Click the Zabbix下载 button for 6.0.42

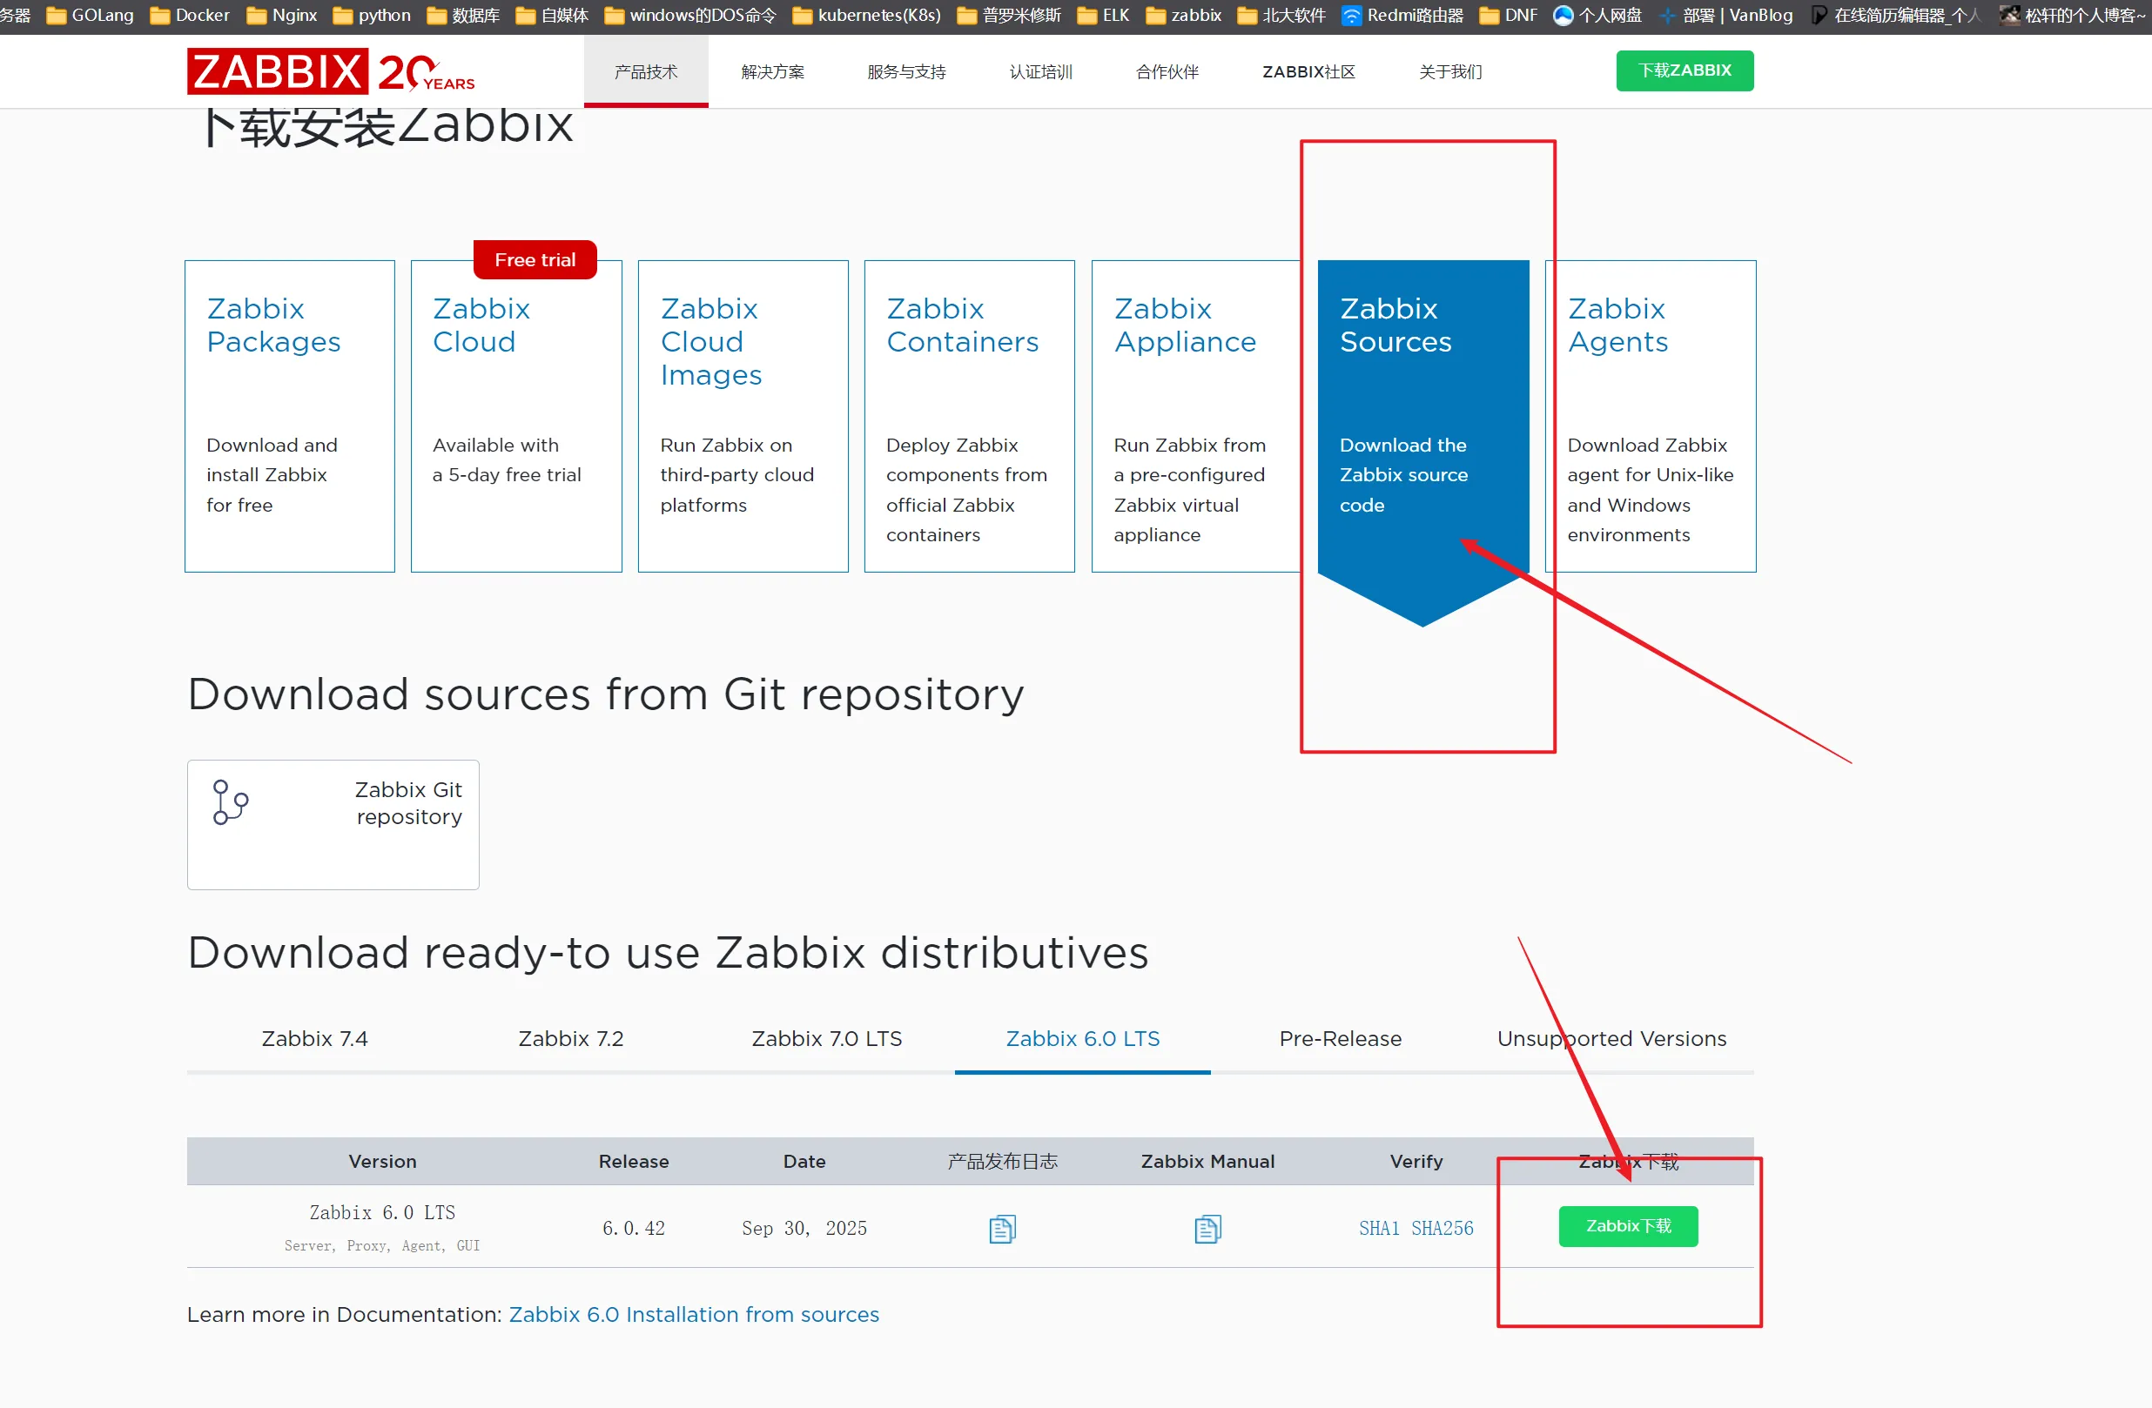[1628, 1225]
